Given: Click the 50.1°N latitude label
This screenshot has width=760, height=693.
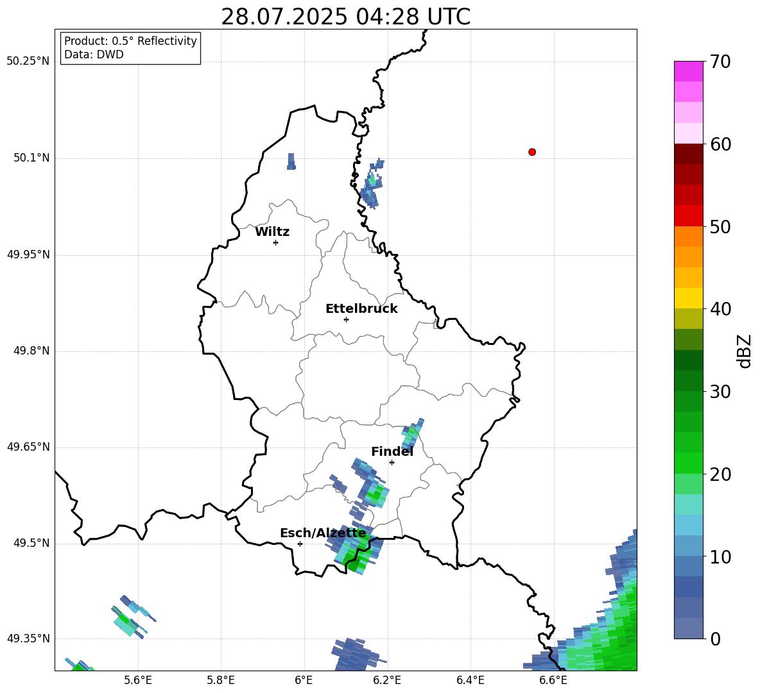Looking at the screenshot, I should pos(31,158).
